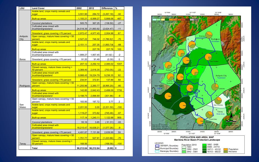Click the 1064 - 2941 population swatch

[x=184, y=149]
